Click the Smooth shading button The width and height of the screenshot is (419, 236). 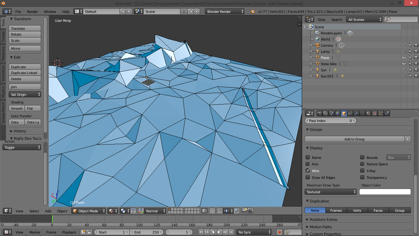(x=17, y=108)
